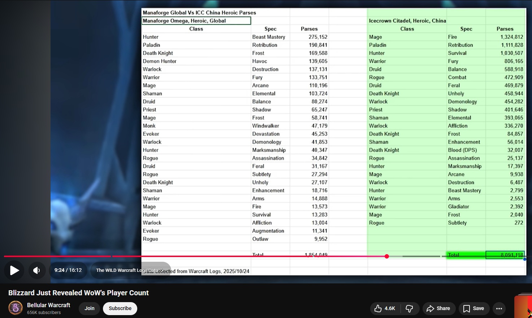This screenshot has width=532, height=318.
Task: Click the 'Combat' spec cell
Action: tap(457, 77)
